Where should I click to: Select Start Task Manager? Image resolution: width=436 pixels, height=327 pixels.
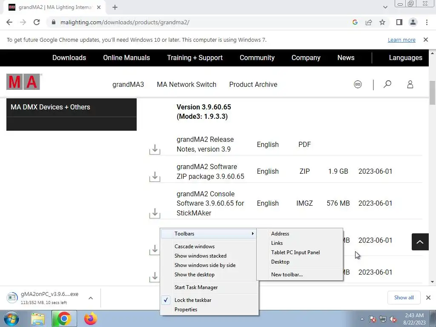click(x=209, y=287)
